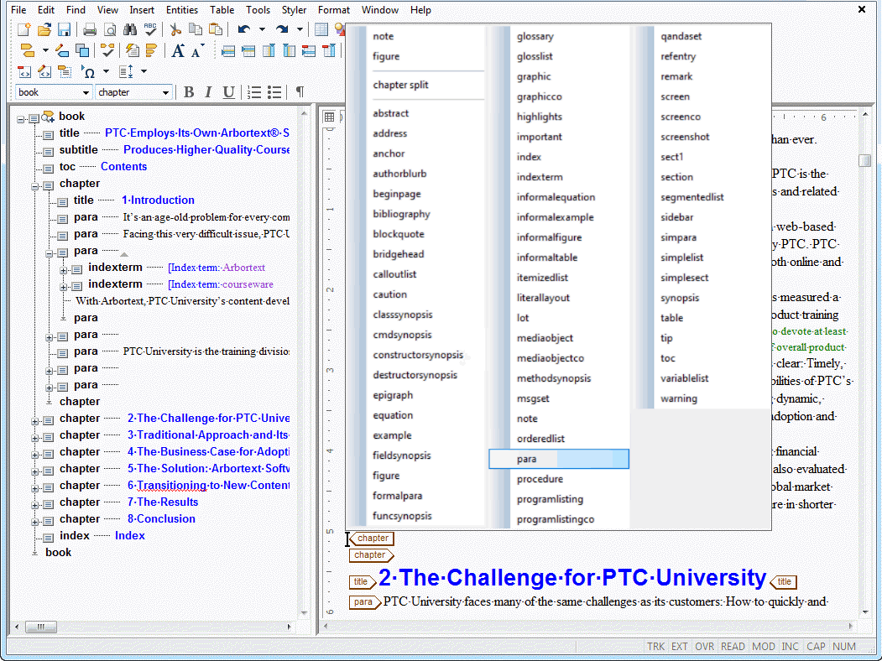The height and width of the screenshot is (661, 882).
Task: Open the 'chapter' combo box in the toolbar
Action: pyautogui.click(x=133, y=92)
